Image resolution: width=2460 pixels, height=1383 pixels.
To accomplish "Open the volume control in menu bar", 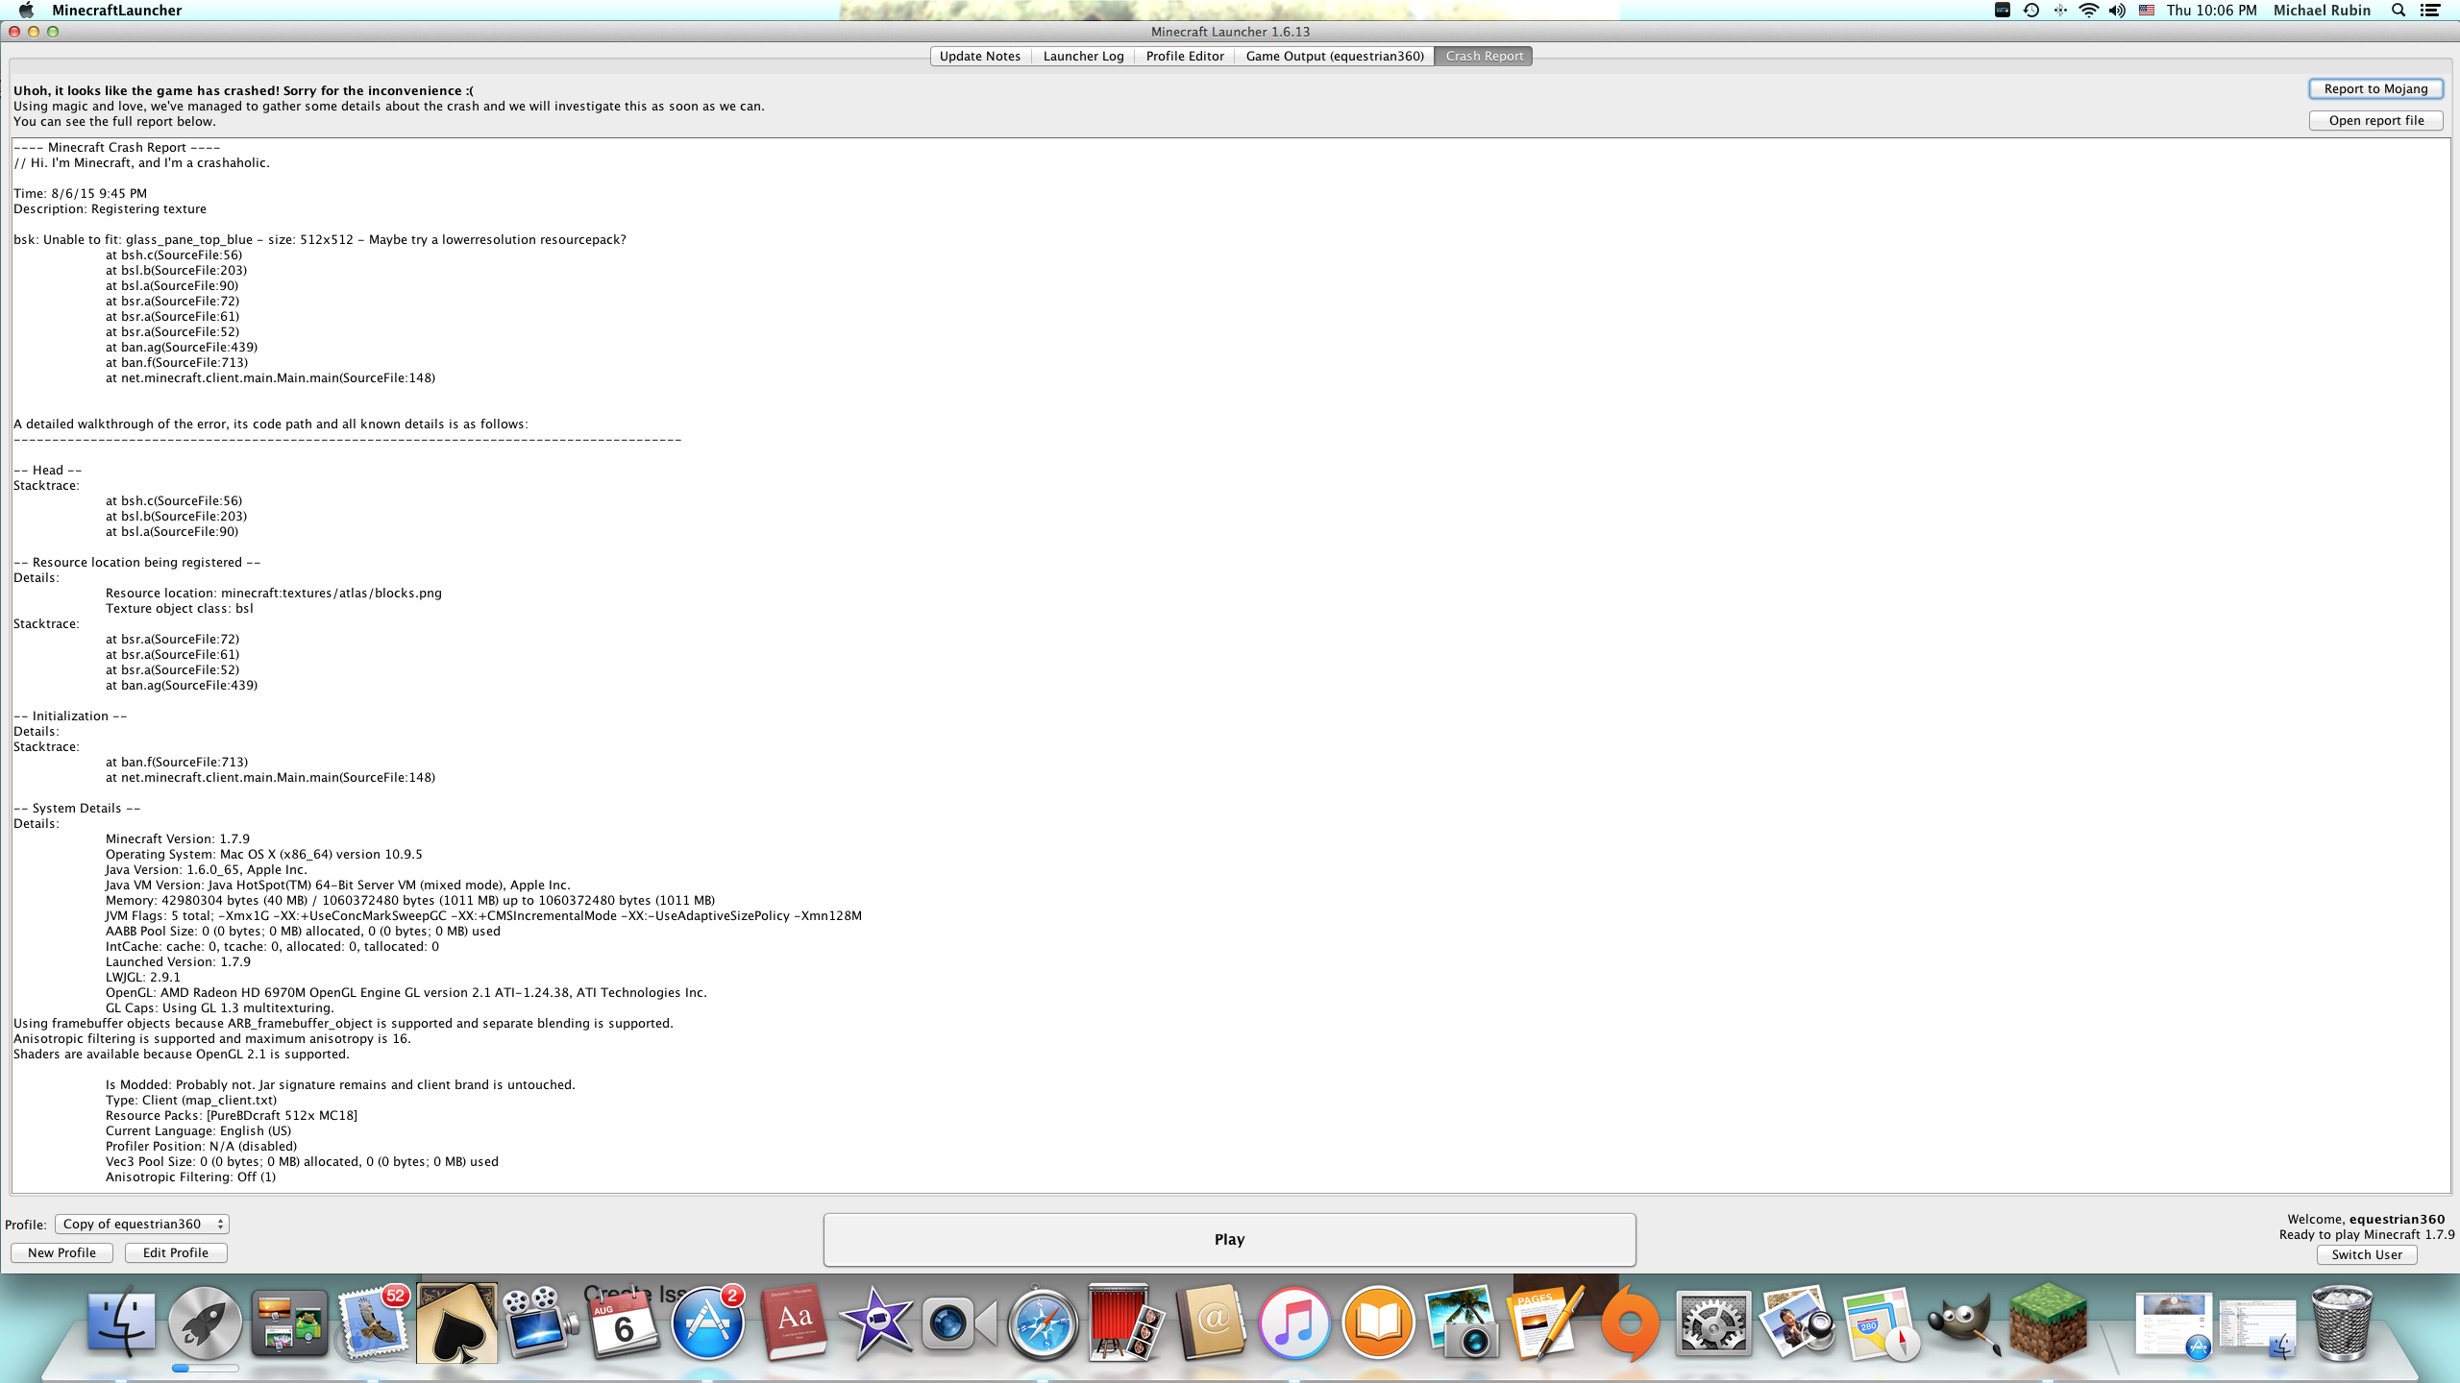I will pyautogui.click(x=2117, y=11).
